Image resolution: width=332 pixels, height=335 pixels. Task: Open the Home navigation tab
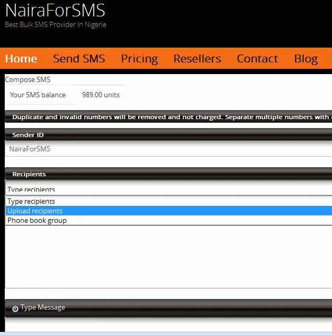pos(21,59)
